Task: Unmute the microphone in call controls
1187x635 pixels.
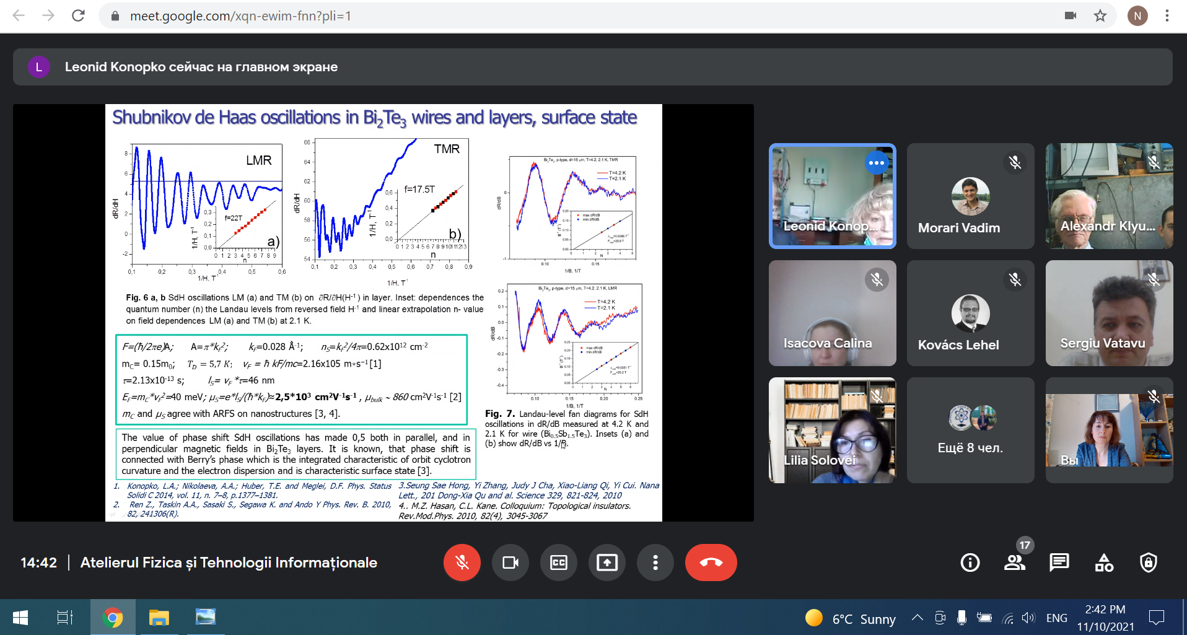Action: [x=462, y=563]
